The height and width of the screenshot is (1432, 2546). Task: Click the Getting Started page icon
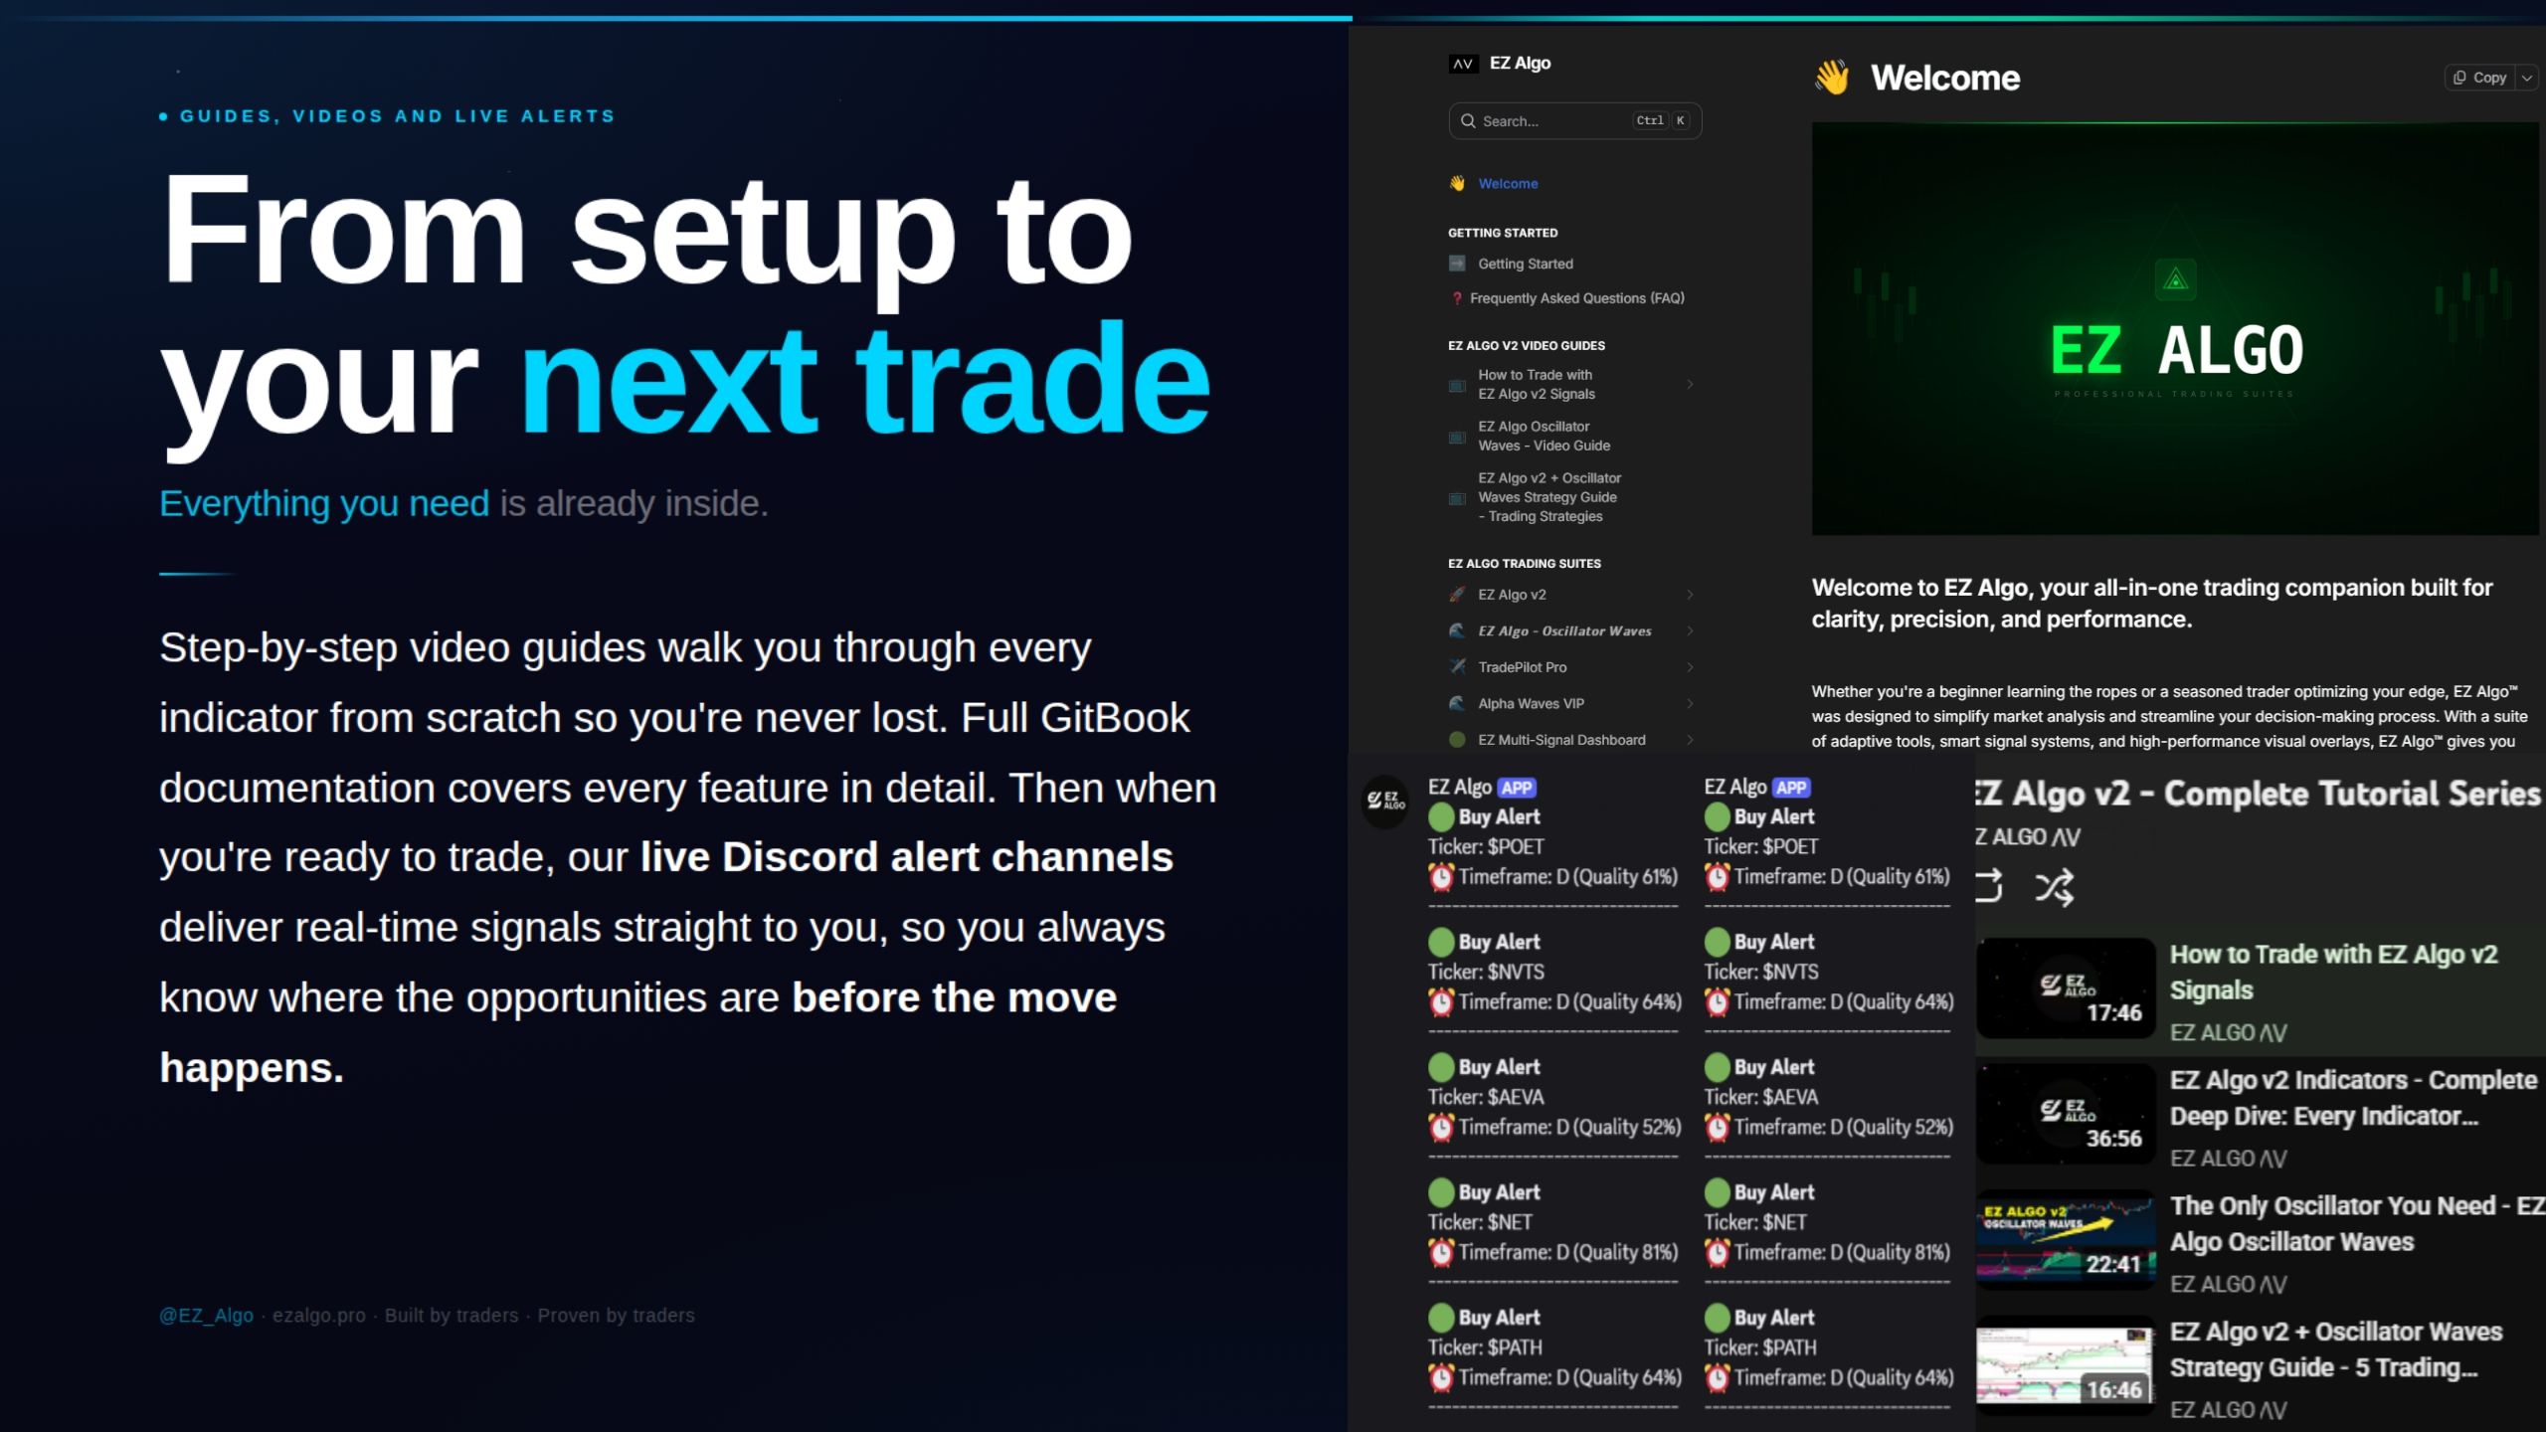tap(1457, 264)
